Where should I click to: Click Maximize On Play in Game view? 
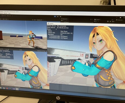point(41,51)
